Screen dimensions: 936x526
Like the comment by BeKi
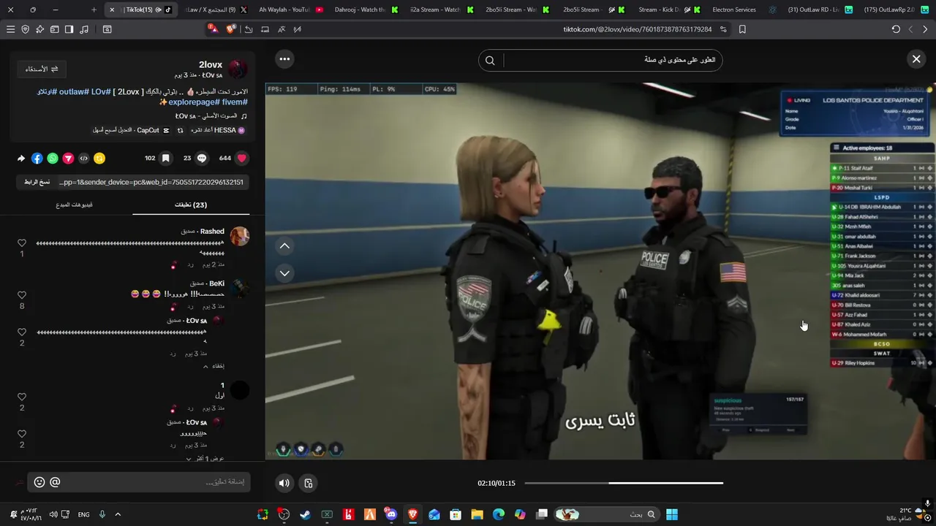click(22, 295)
